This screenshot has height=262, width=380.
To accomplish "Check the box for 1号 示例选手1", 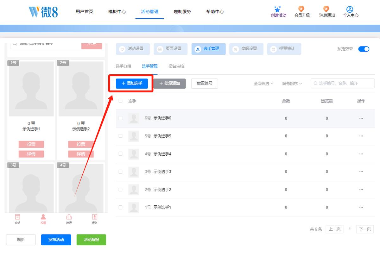I will tap(120, 207).
